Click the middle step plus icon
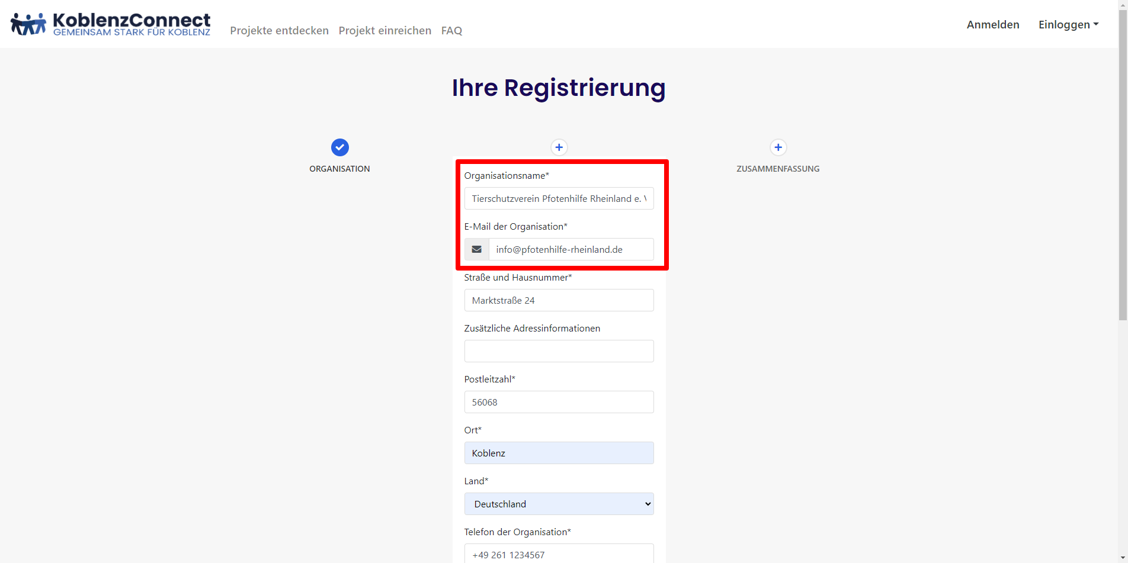 click(x=559, y=147)
